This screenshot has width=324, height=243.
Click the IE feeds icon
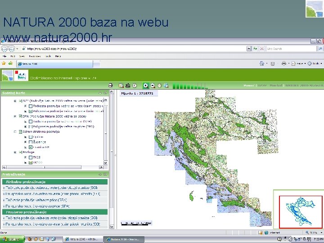pyautogui.click(x=273, y=63)
